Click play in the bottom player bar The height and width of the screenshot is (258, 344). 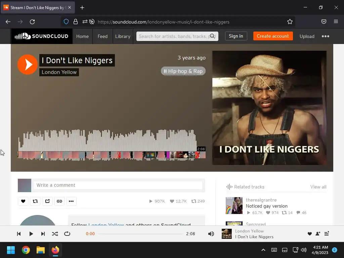(31, 234)
